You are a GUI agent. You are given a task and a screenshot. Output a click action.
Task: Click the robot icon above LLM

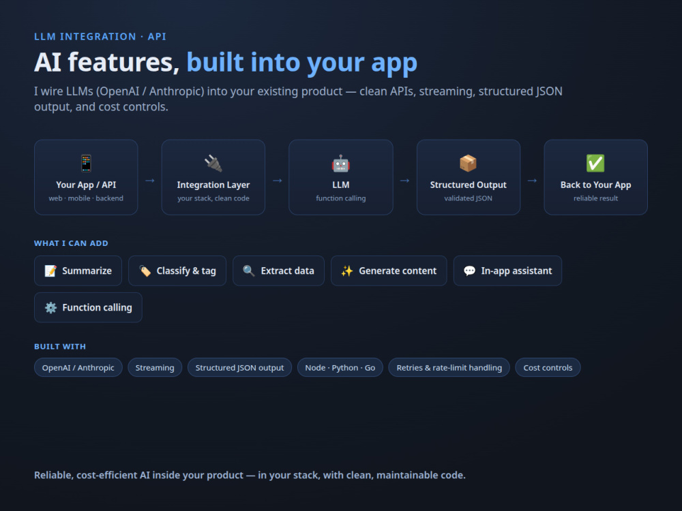(x=340, y=164)
